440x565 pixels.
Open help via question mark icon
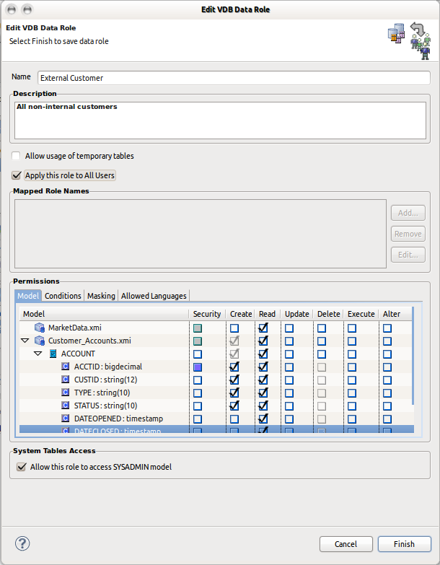(x=22, y=543)
